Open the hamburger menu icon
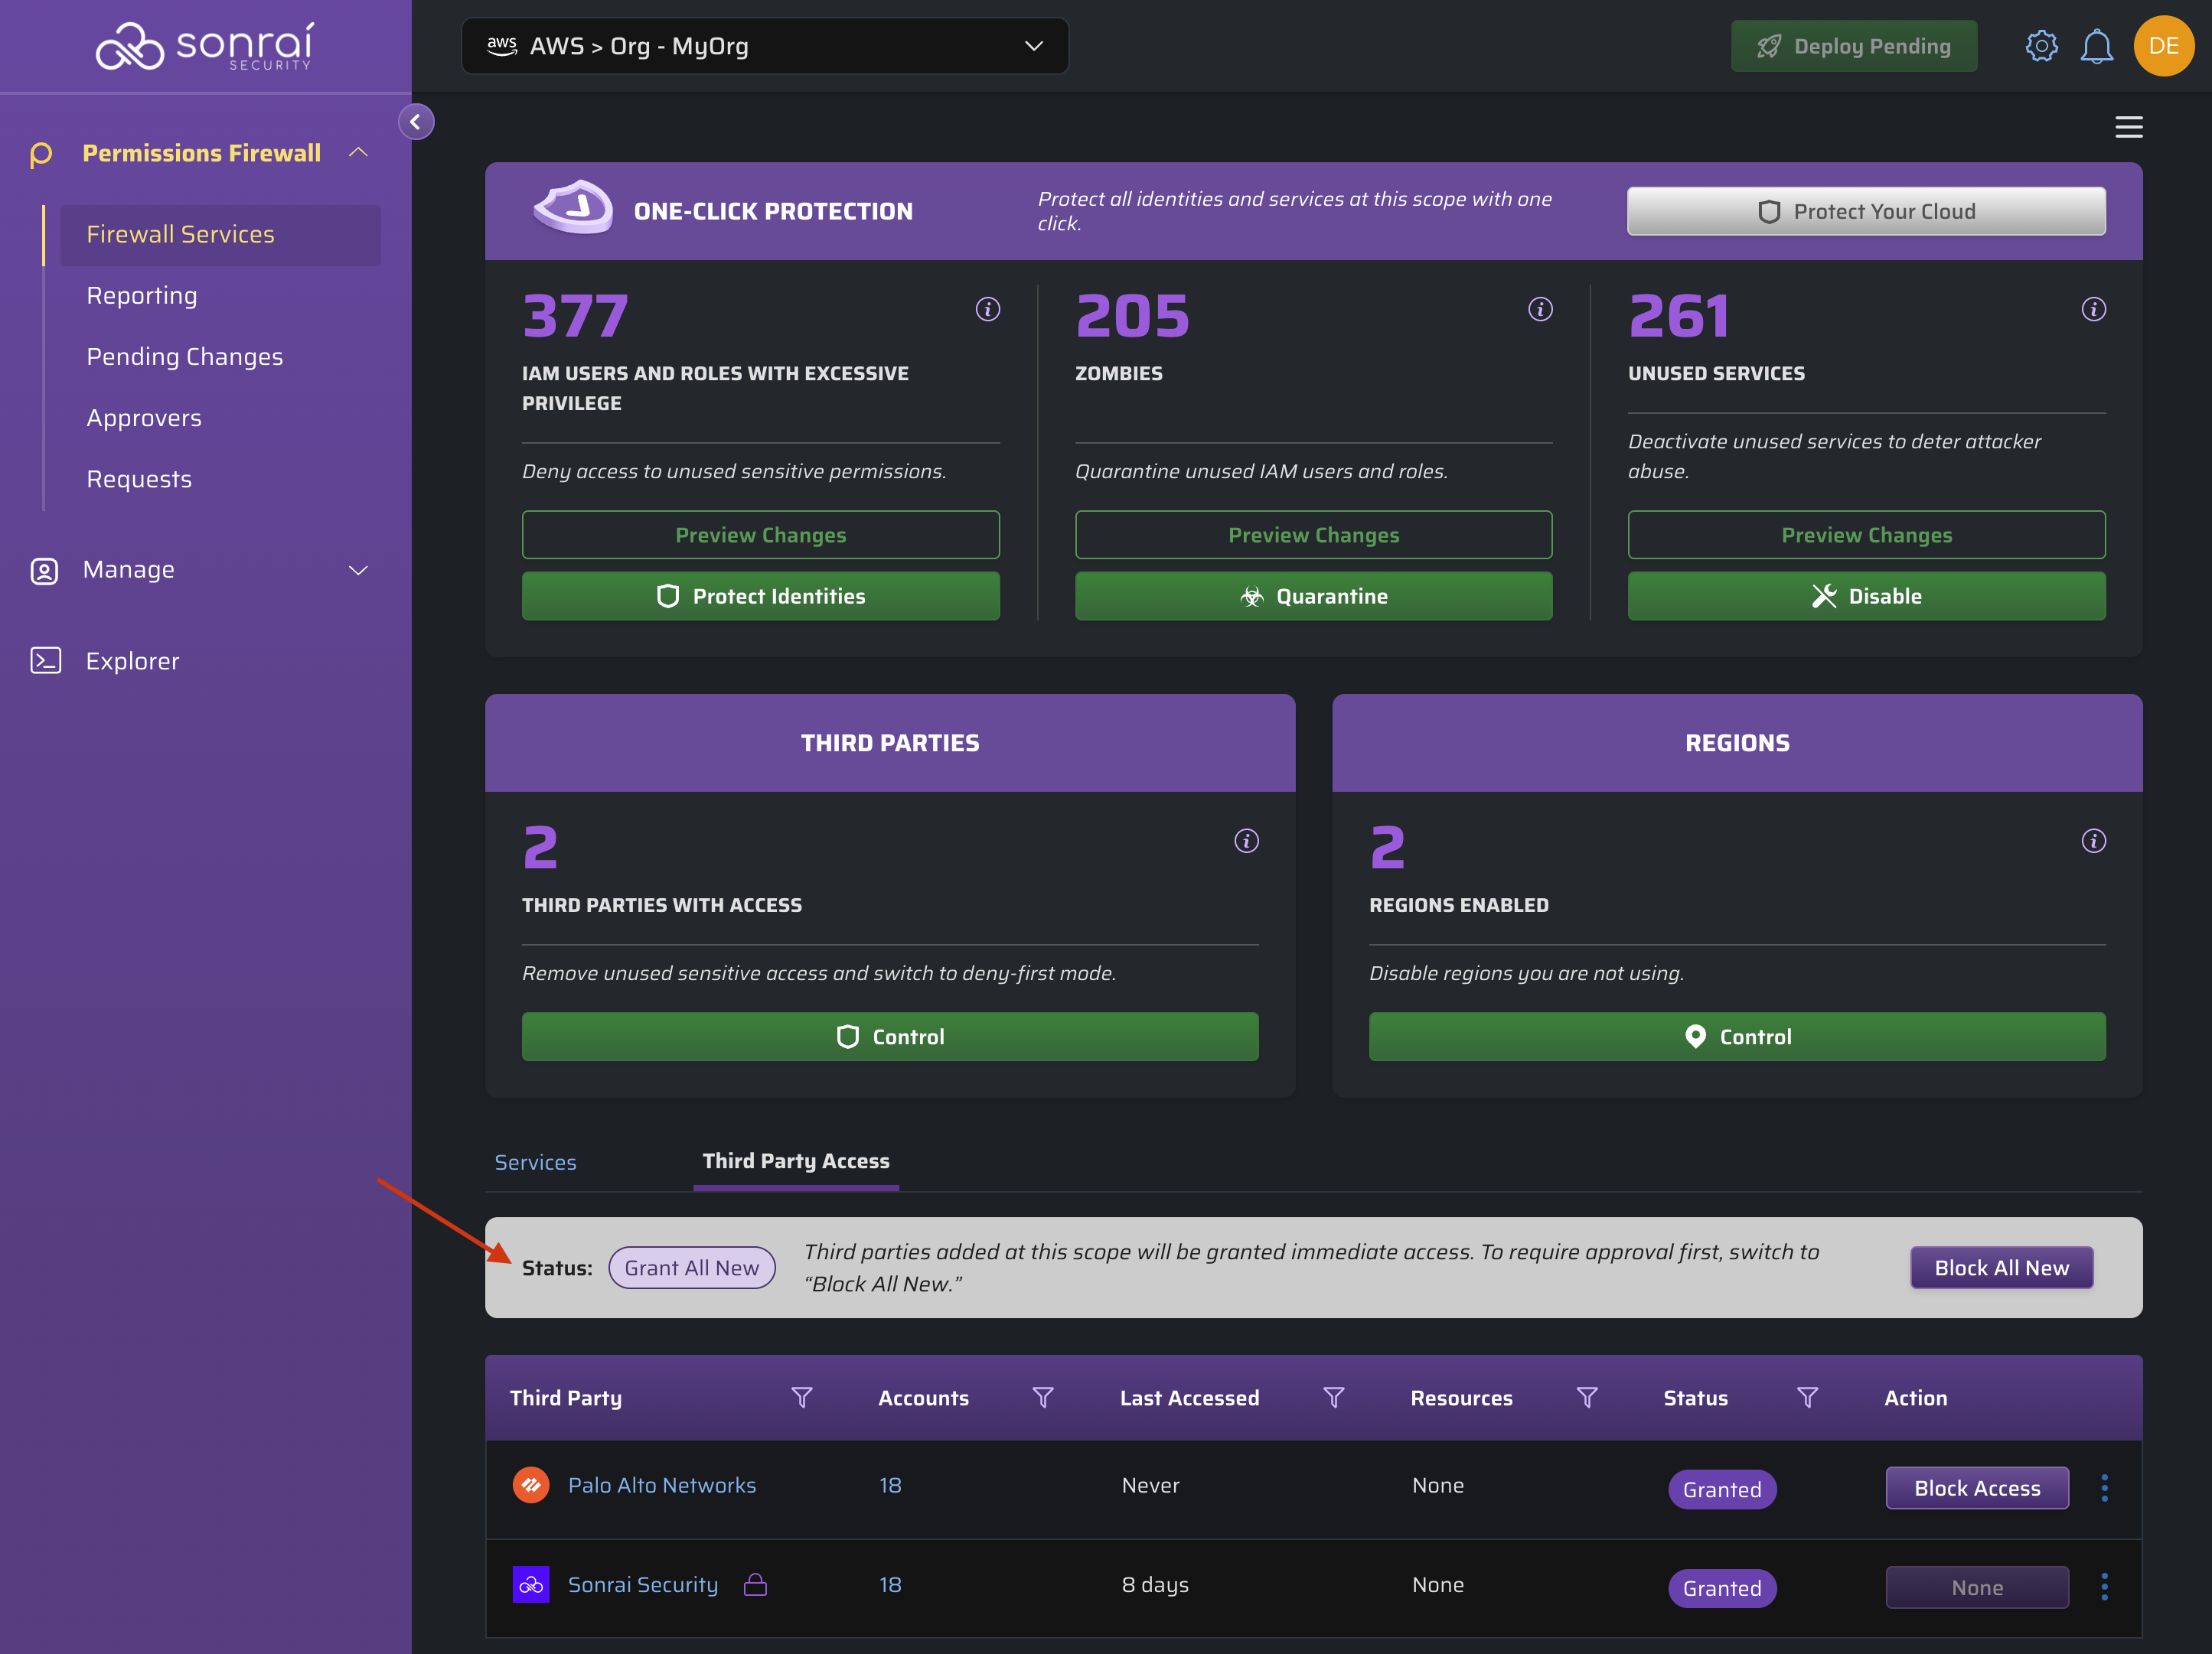 (x=2128, y=127)
